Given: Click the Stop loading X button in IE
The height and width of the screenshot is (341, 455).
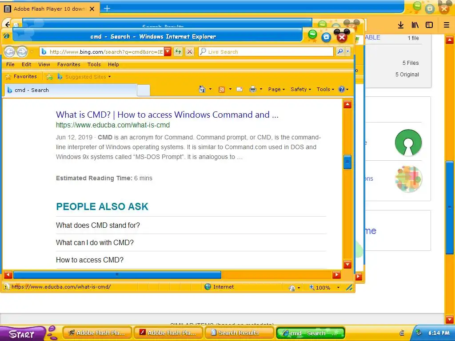Looking at the screenshot, I should 190,52.
